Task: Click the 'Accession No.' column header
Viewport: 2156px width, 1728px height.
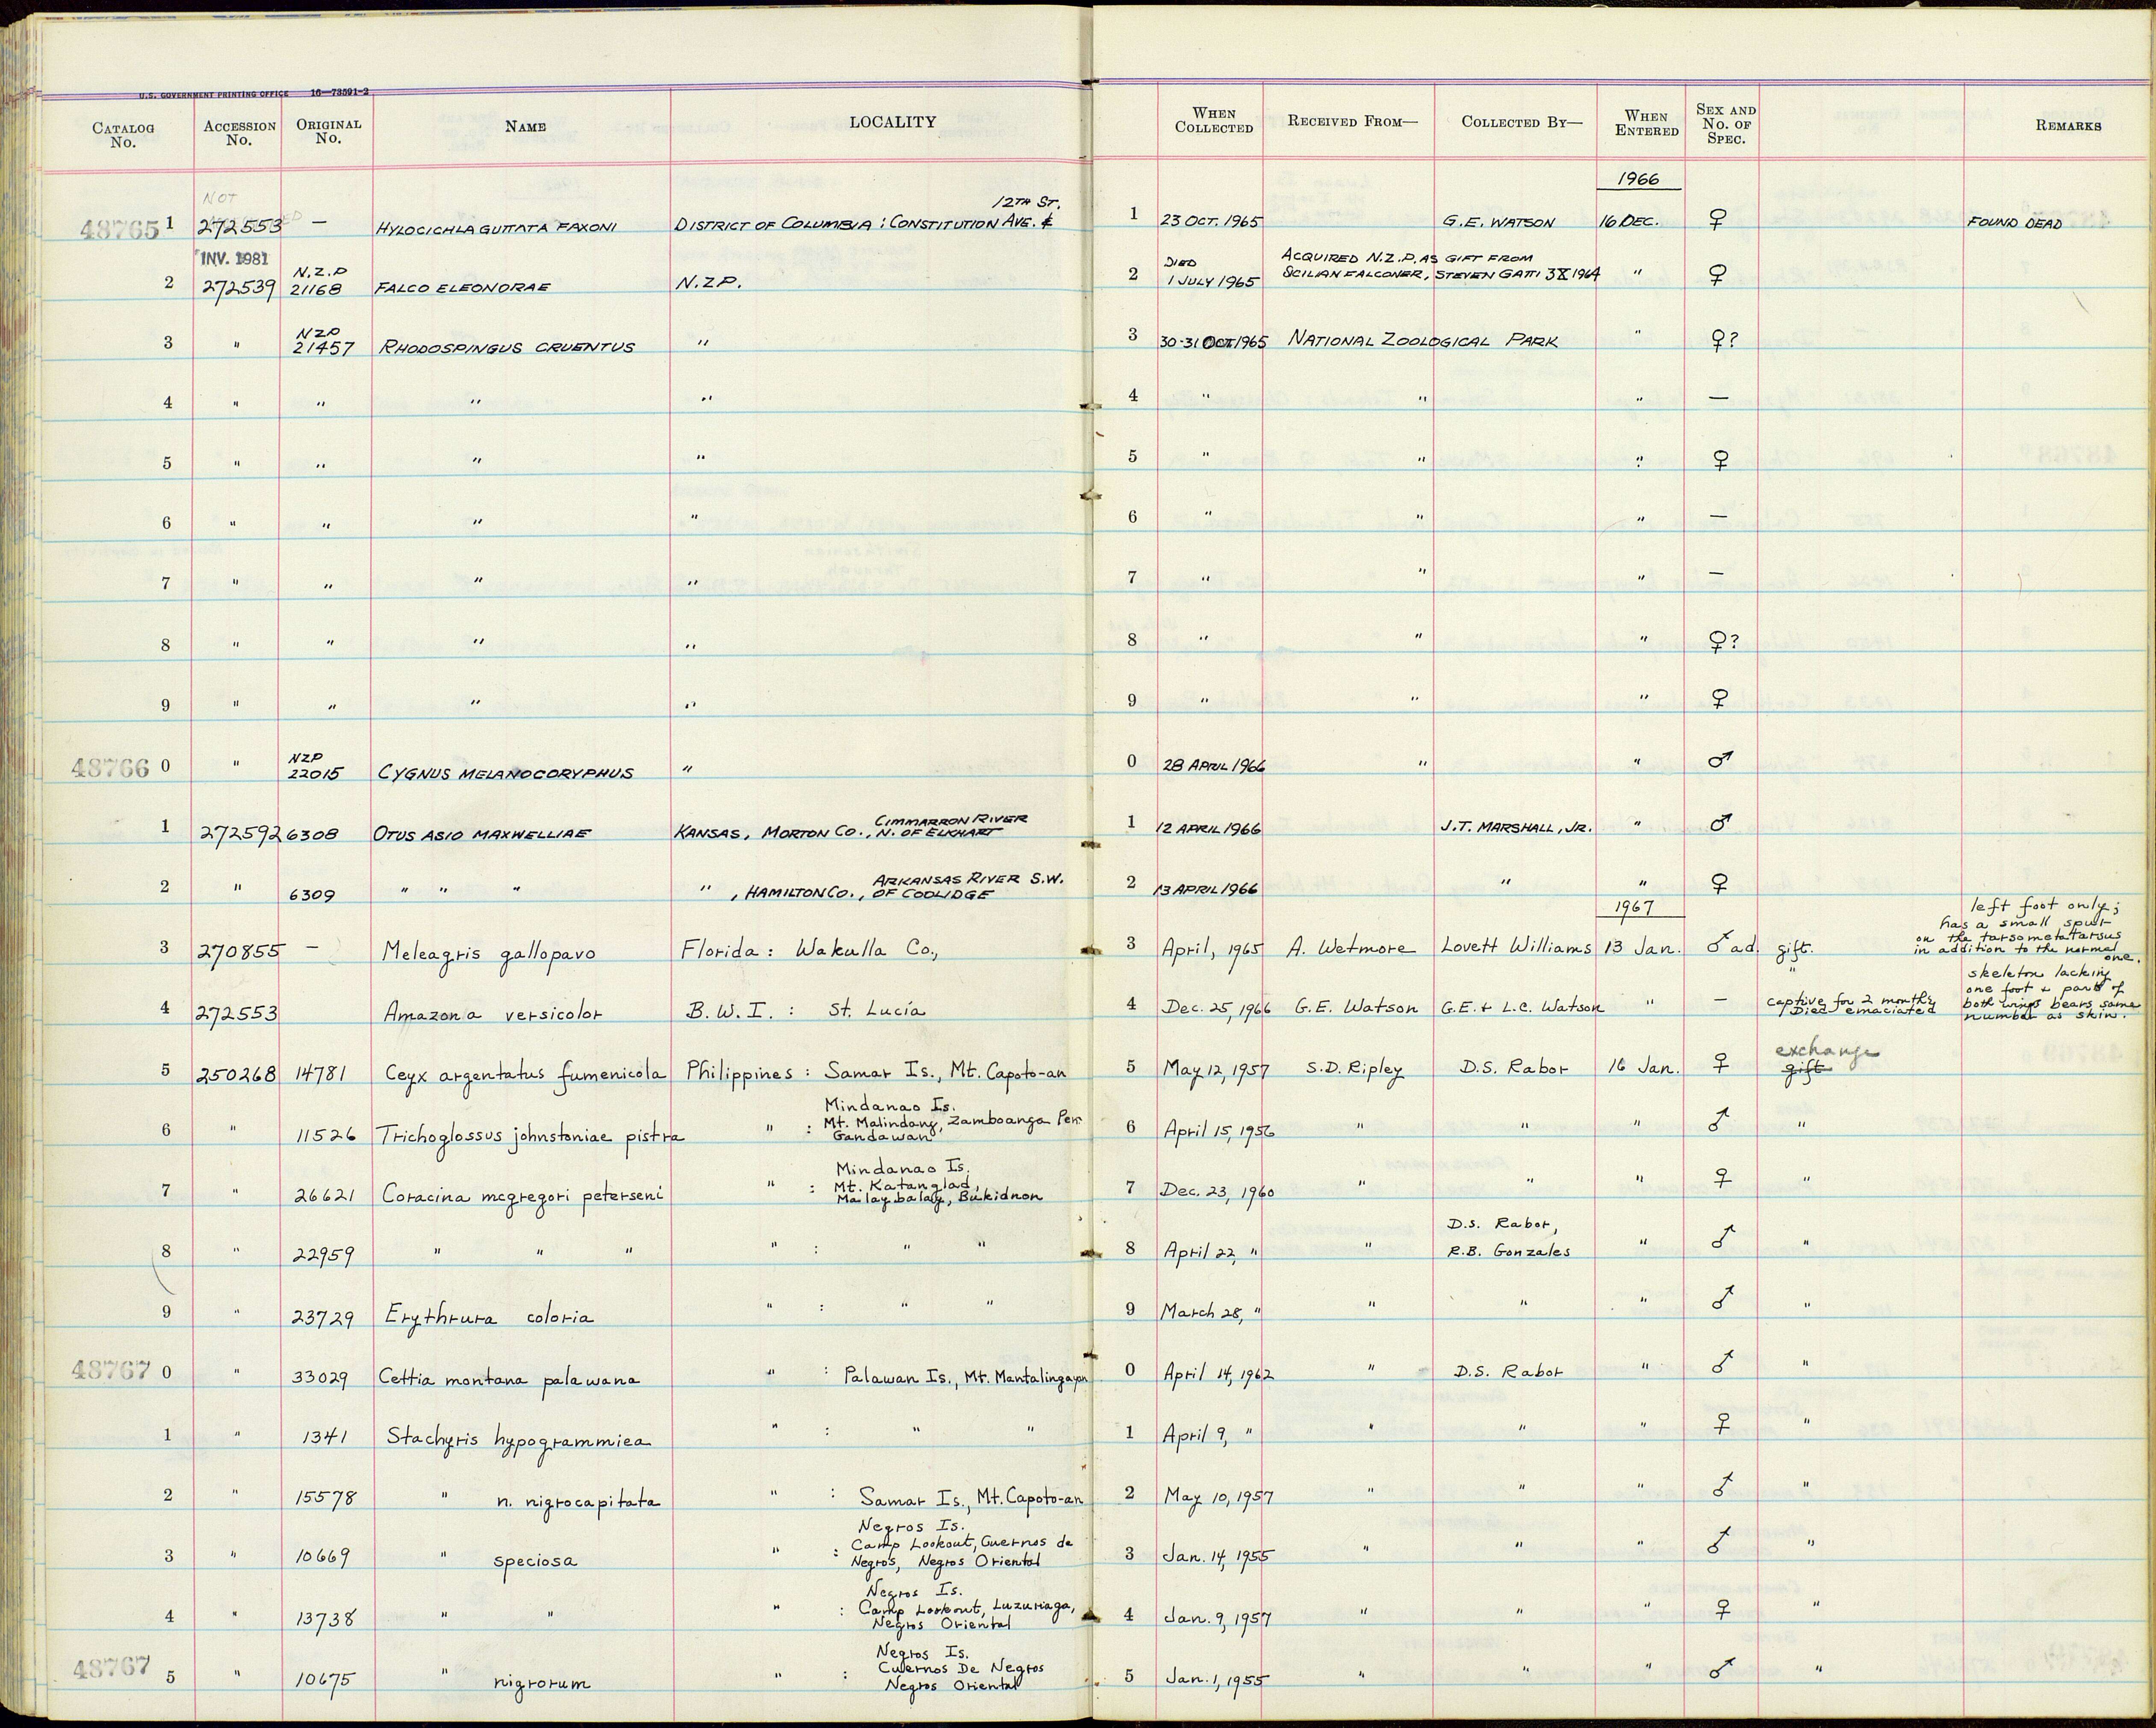Action: tap(239, 132)
